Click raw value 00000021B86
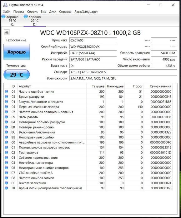The width and height of the screenshot is (181, 218). coord(161,102)
